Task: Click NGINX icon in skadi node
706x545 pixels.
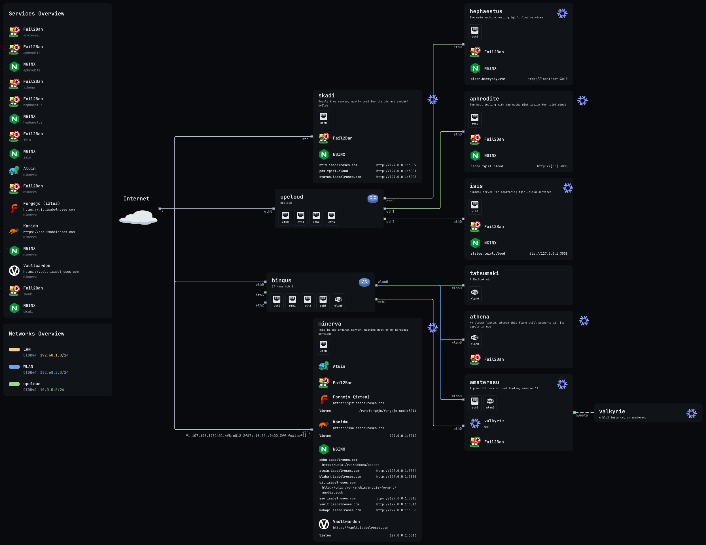Action: [324, 155]
